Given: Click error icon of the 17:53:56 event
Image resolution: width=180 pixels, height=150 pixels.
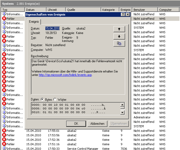Looking at the screenshot, I should (x=4, y=135).
